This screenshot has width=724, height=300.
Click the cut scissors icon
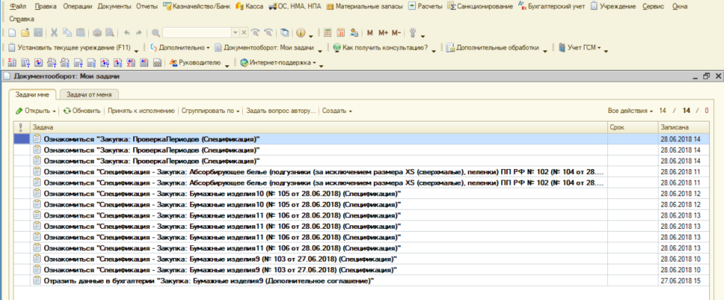(x=55, y=33)
